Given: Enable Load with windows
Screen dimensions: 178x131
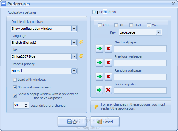Looking at the screenshot, I should (x=15, y=79).
